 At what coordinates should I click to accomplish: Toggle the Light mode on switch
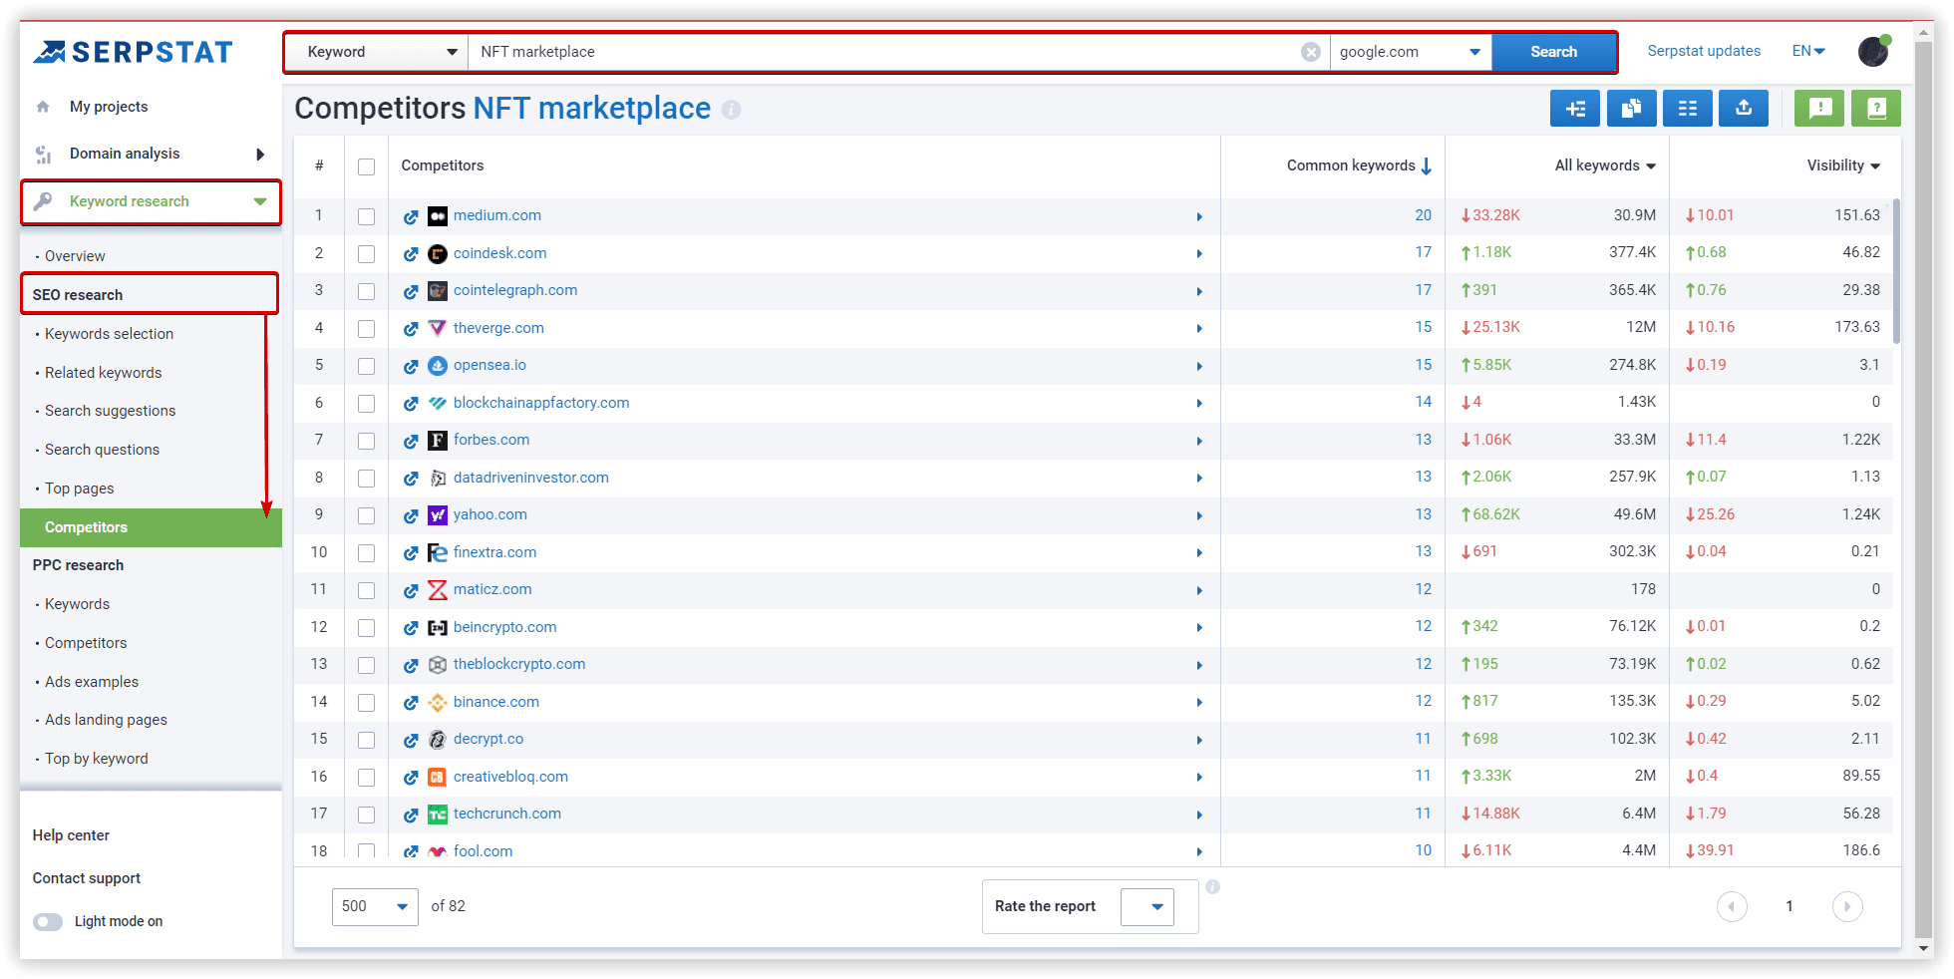pos(48,921)
